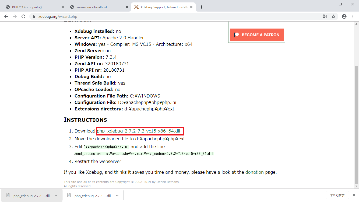Click scrollbar up arrow
359x202 pixels.
[x=357, y=24]
